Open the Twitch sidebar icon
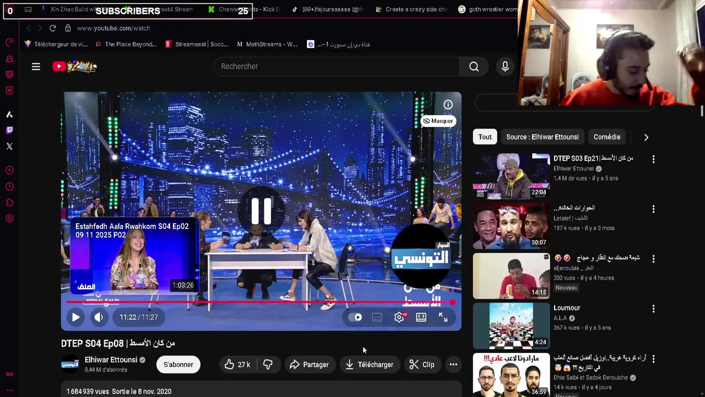Image resolution: width=705 pixels, height=397 pixels. pyautogui.click(x=9, y=131)
